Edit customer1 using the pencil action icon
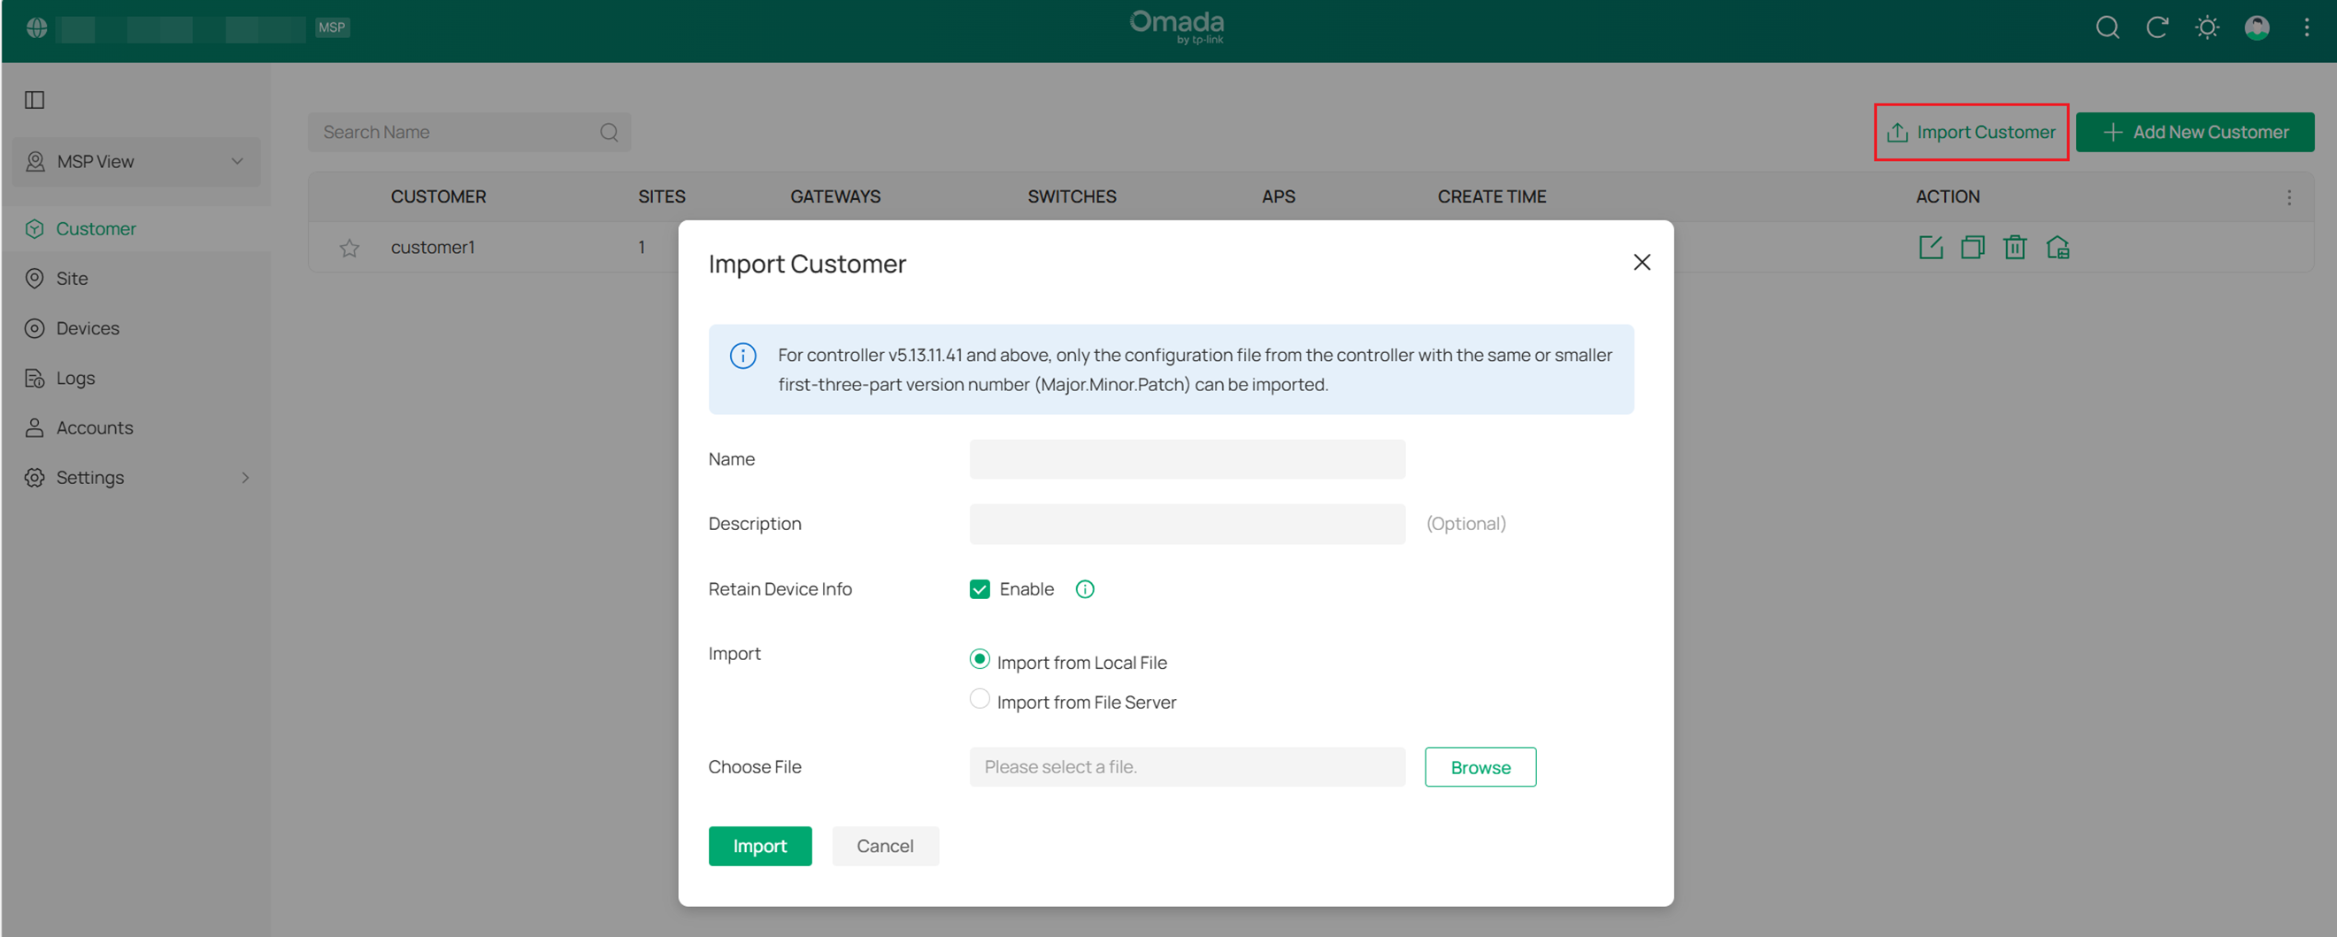The height and width of the screenshot is (937, 2337). pyautogui.click(x=1931, y=246)
